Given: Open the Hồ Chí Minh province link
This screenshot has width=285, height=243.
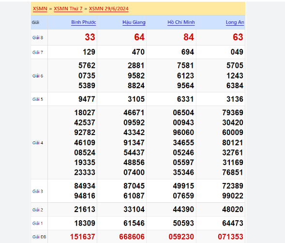Looking at the screenshot, I should [x=181, y=22].
